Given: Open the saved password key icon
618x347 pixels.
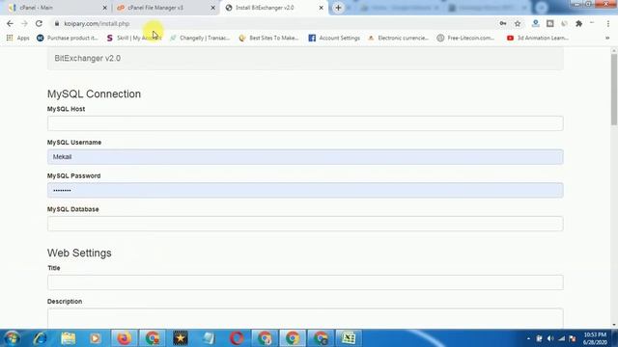Looking at the screenshot, I should 503,23.
